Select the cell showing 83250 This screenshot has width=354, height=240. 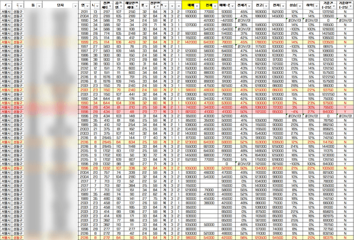[x=328, y=233]
